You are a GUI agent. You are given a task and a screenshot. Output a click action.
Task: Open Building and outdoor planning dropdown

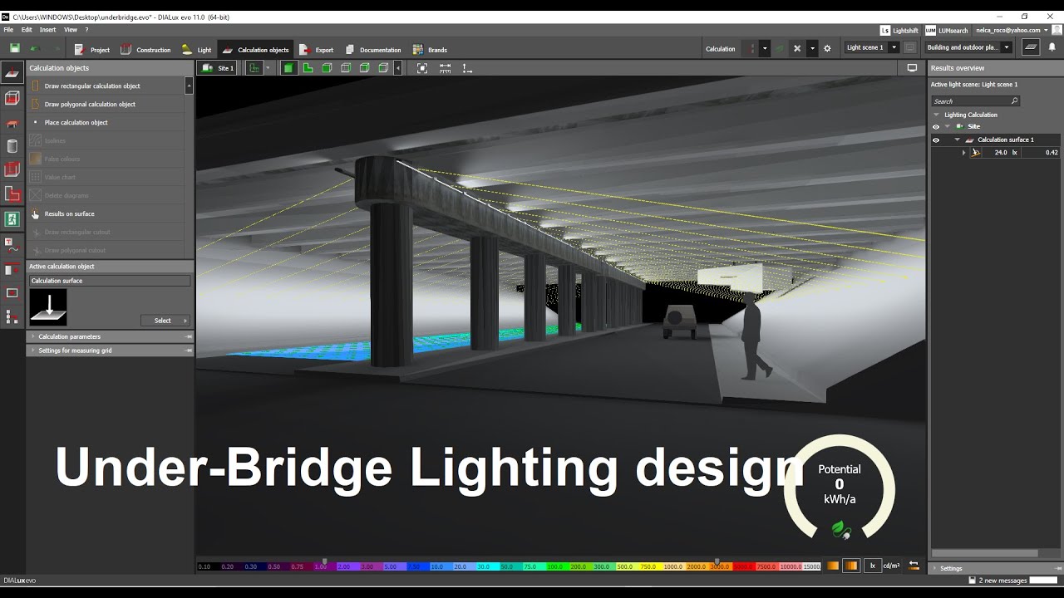[968, 47]
